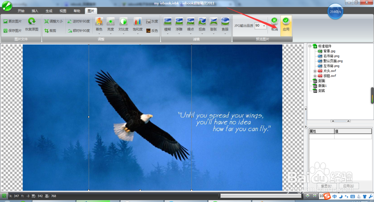Click the 噪点 noise filter icon

pos(190,21)
